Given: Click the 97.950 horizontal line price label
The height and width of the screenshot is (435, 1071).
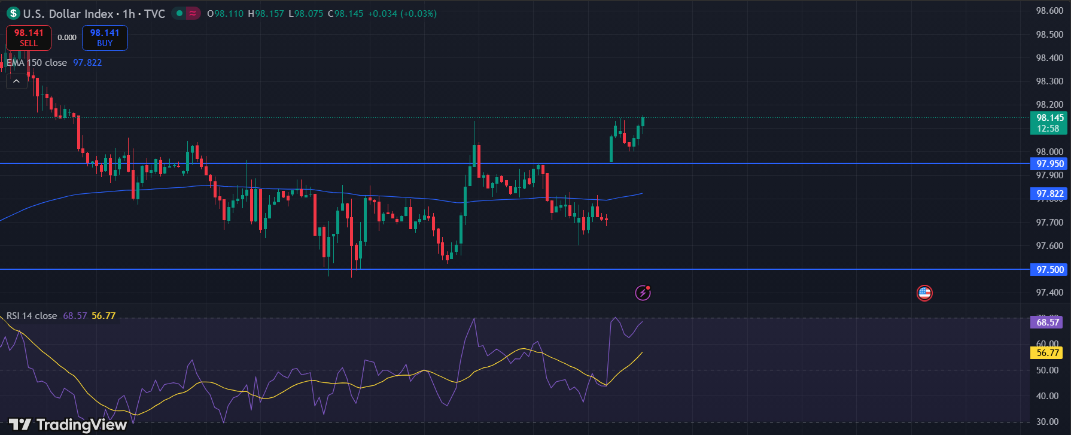Looking at the screenshot, I should 1050,164.
